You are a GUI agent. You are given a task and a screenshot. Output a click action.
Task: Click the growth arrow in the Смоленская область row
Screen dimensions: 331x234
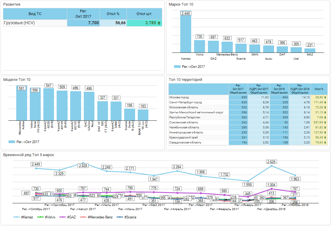pyautogui.click(x=325, y=122)
